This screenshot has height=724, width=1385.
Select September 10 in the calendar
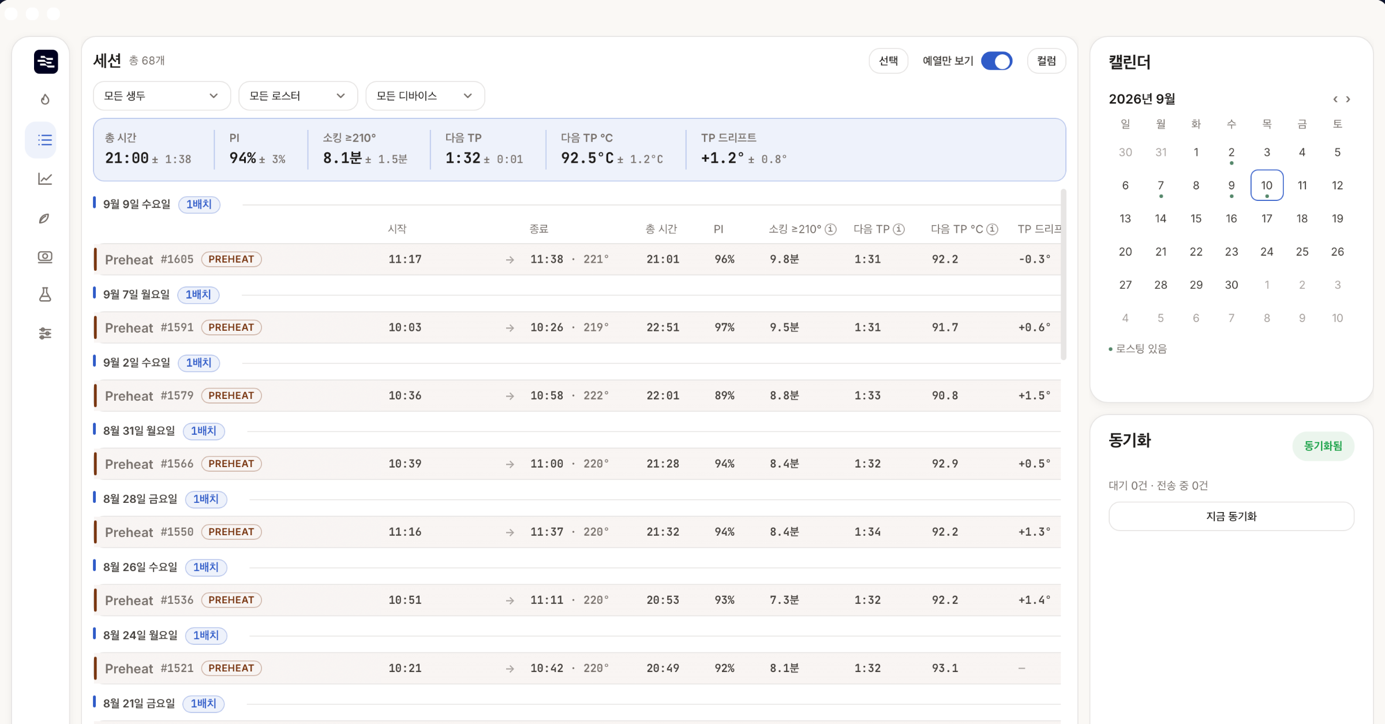click(x=1267, y=185)
